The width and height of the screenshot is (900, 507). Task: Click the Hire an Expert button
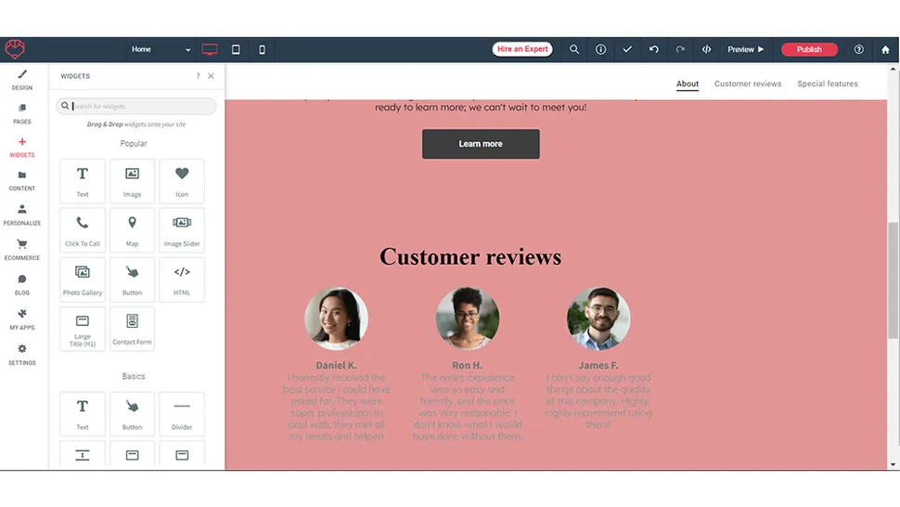tap(522, 49)
